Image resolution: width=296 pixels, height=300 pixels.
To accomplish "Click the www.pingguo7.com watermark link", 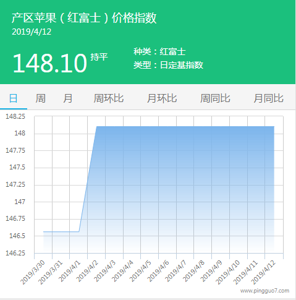I will pyautogui.click(x=264, y=291).
